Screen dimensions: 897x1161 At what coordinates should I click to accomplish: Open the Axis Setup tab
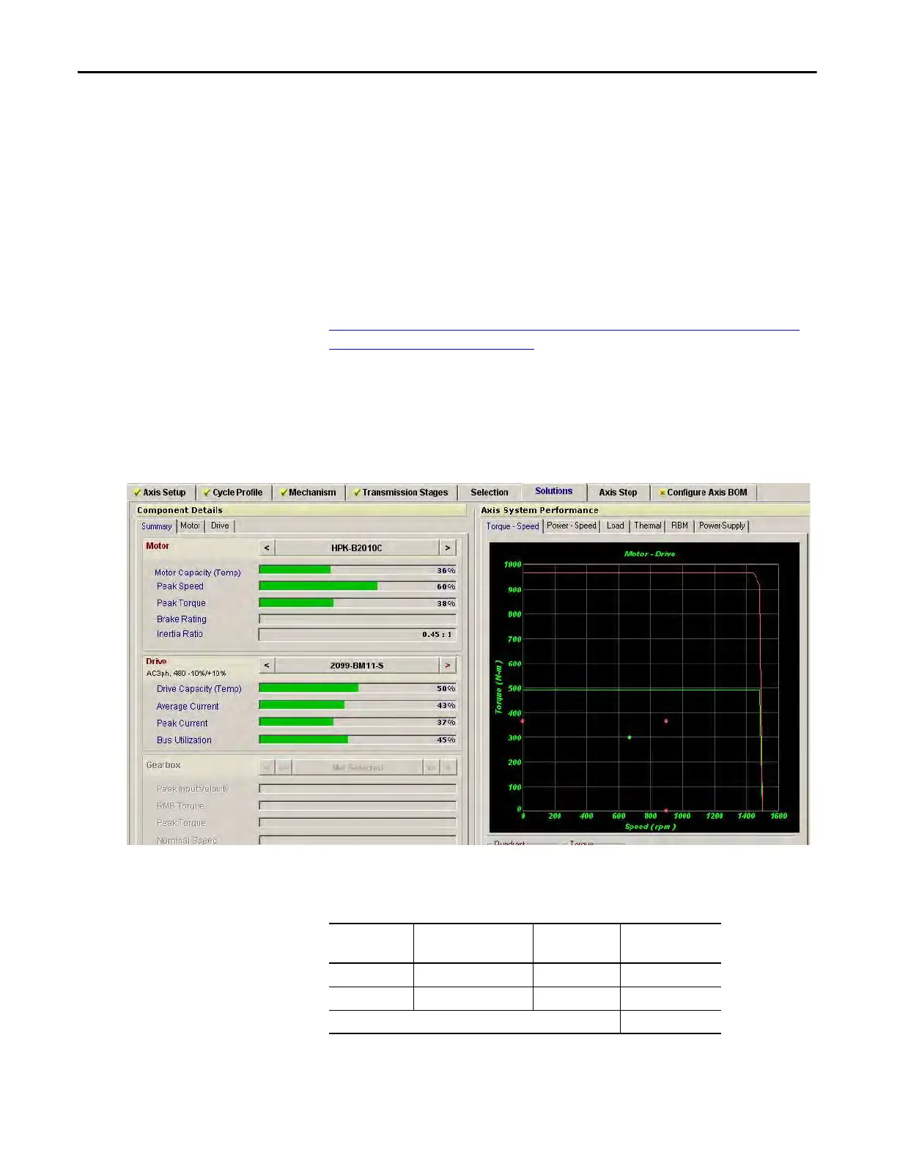161,493
